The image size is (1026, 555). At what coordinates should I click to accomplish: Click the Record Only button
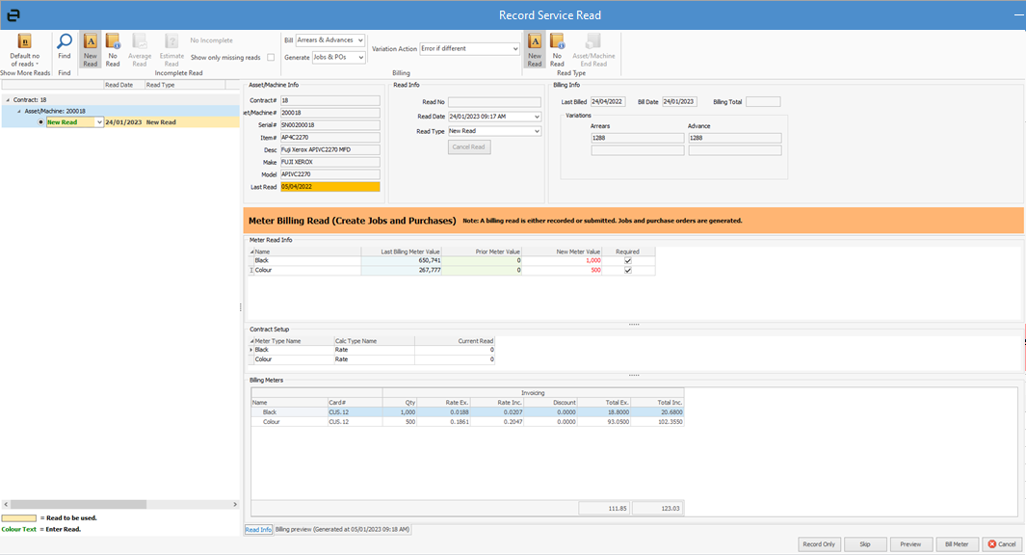[x=819, y=544]
